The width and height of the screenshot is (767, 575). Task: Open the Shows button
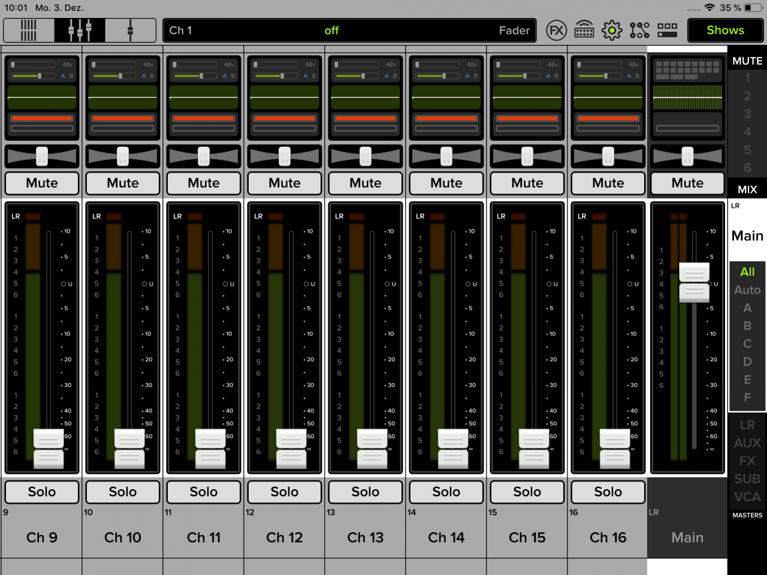click(725, 31)
